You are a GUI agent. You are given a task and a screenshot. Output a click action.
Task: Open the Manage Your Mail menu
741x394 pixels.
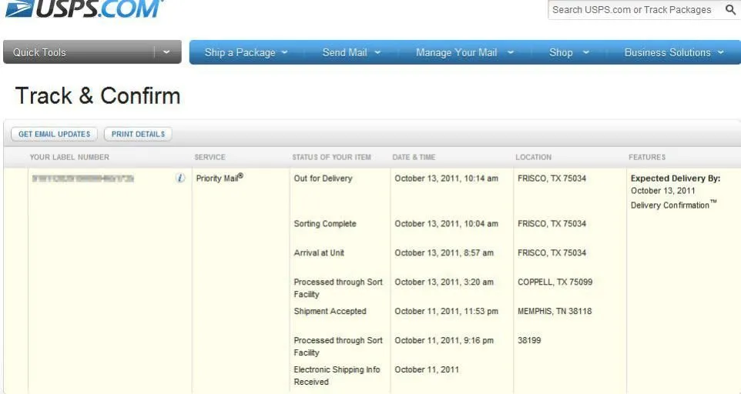coord(465,52)
